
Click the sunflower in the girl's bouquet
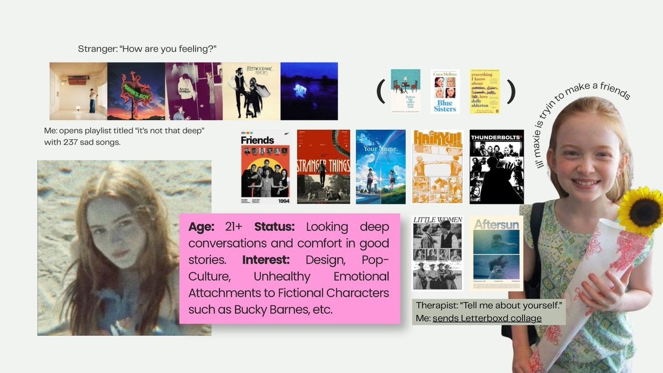641,211
